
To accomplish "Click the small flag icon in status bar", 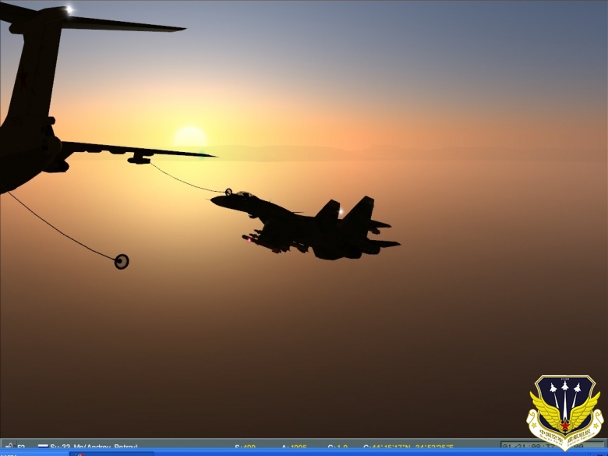I will click(x=43, y=447).
